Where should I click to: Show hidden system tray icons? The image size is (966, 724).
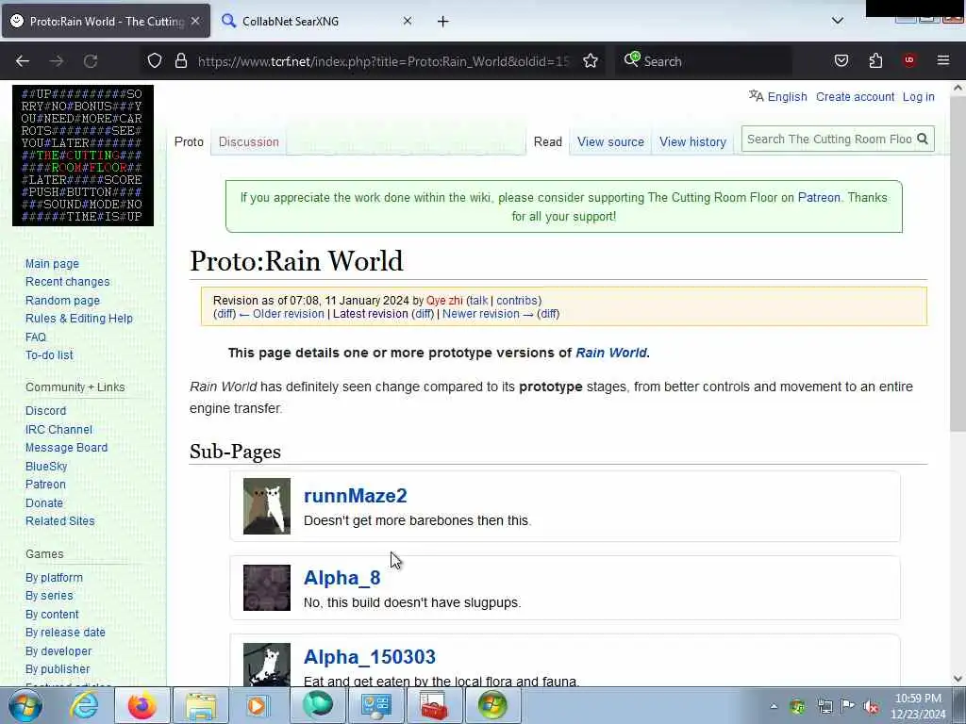[774, 706]
